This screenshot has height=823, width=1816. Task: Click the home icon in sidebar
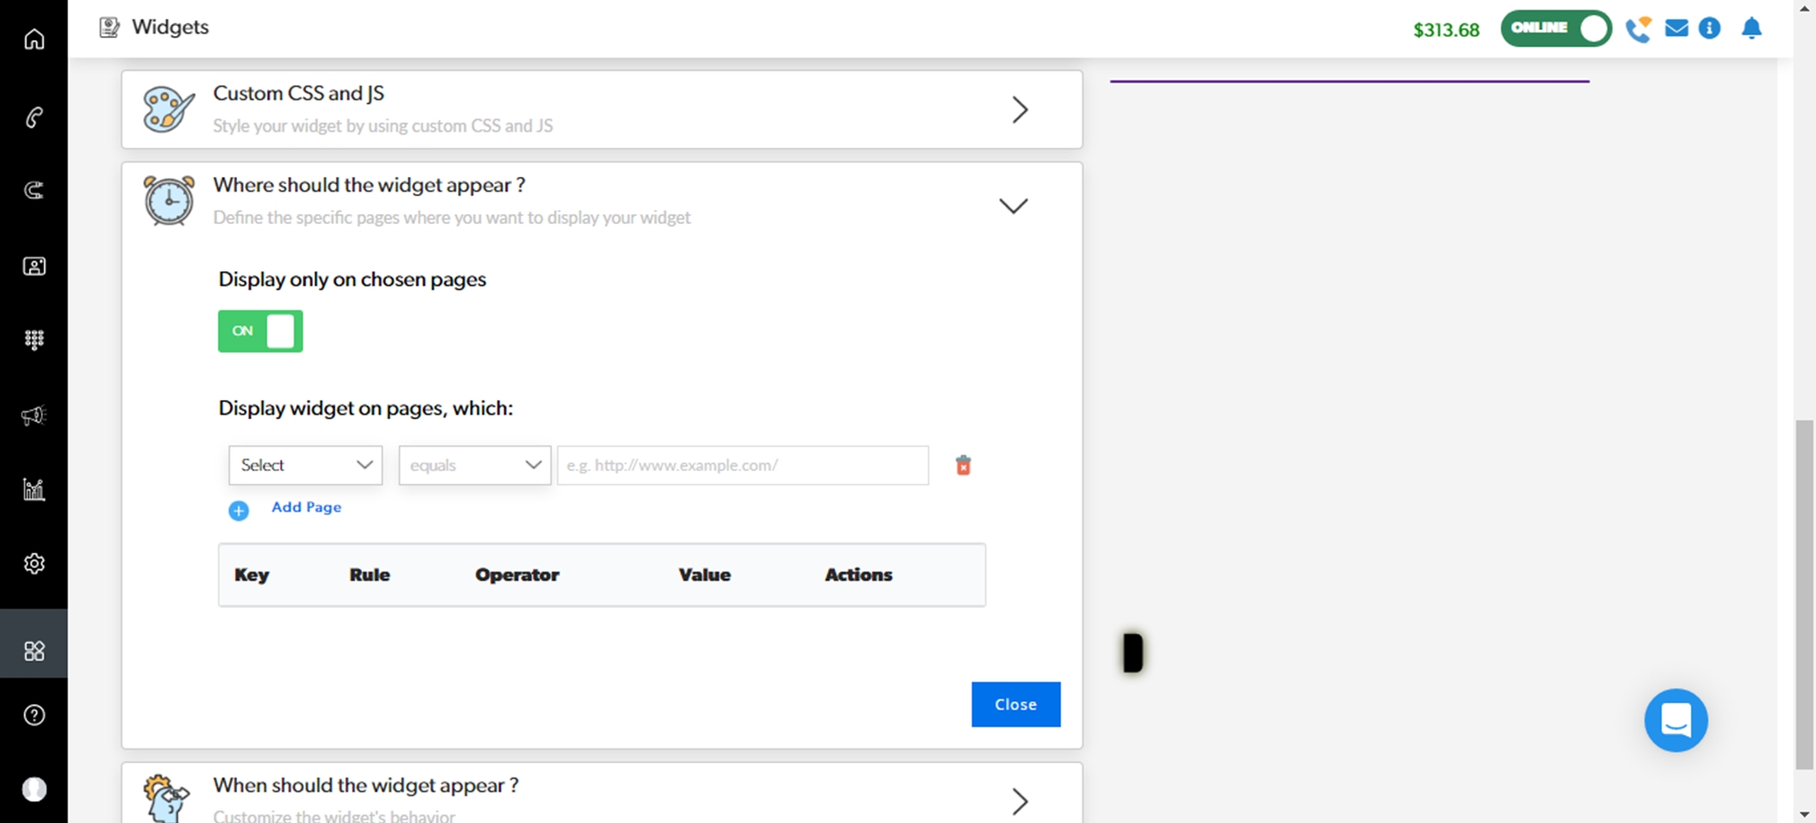[x=34, y=39]
